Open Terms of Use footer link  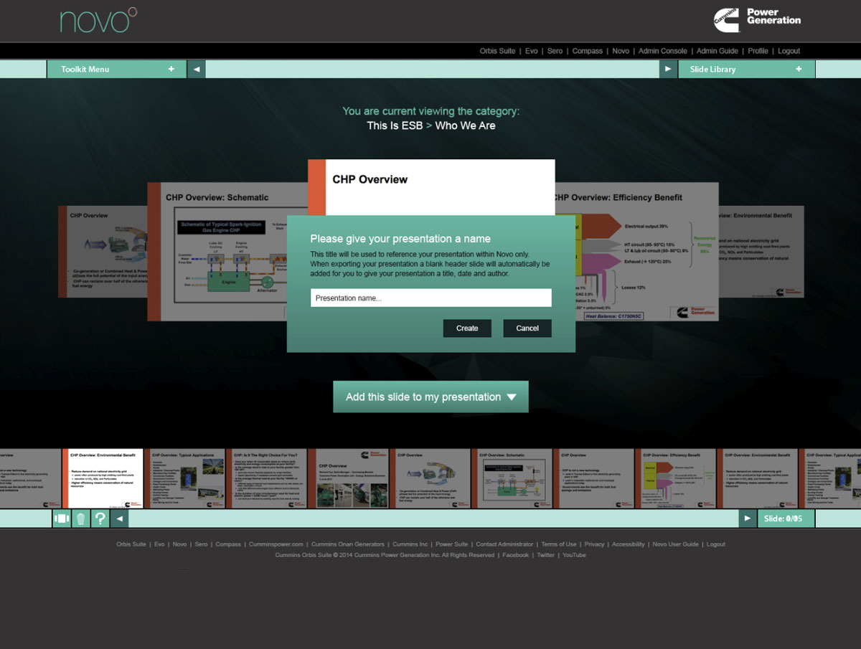559,544
